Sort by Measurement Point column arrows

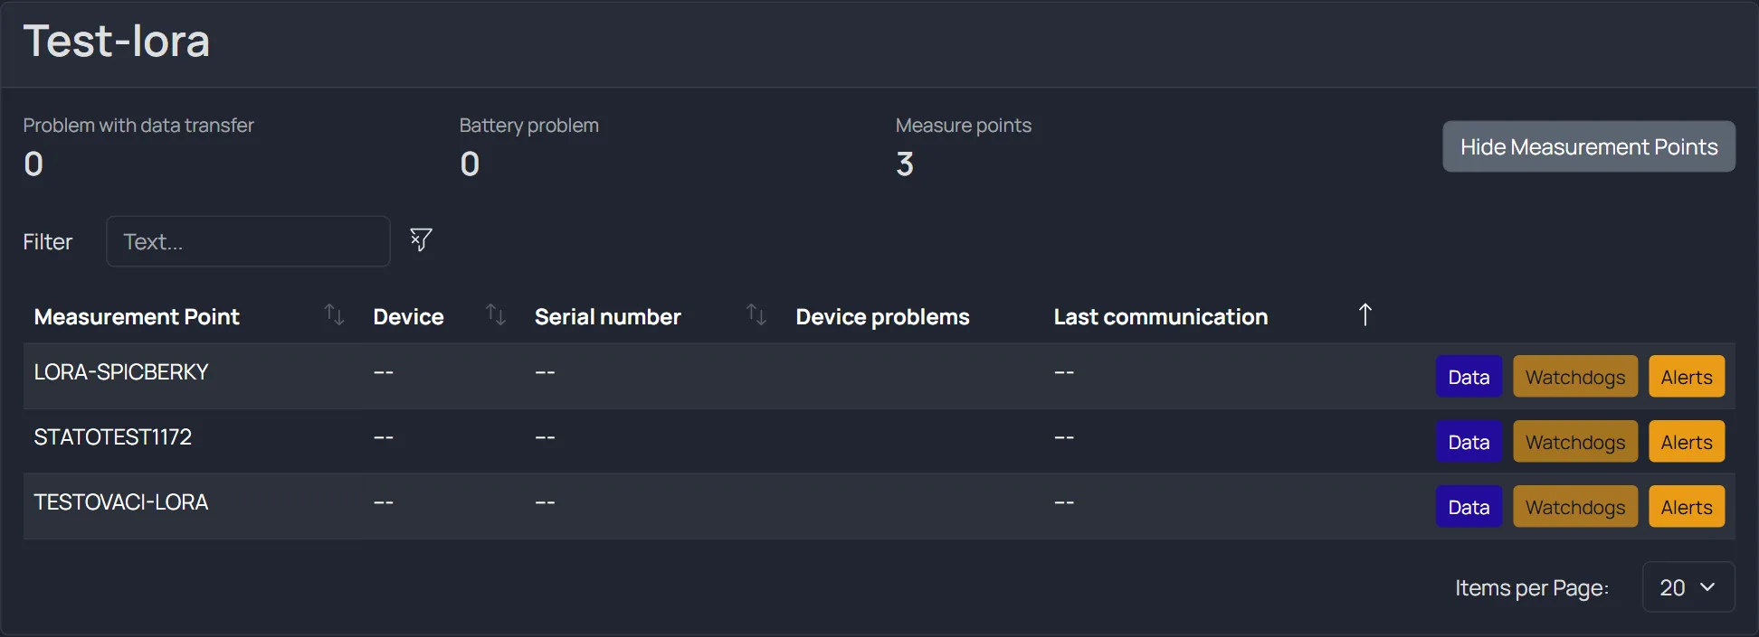334,314
